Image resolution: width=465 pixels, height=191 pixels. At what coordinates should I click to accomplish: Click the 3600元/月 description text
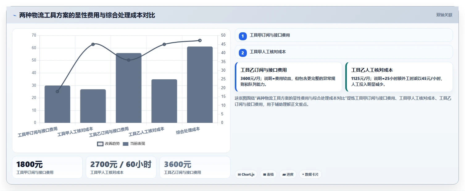coord(289,82)
